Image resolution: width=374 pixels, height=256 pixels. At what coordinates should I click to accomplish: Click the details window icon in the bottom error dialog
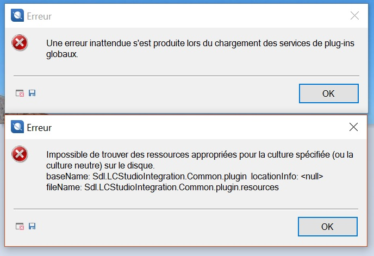(x=20, y=226)
